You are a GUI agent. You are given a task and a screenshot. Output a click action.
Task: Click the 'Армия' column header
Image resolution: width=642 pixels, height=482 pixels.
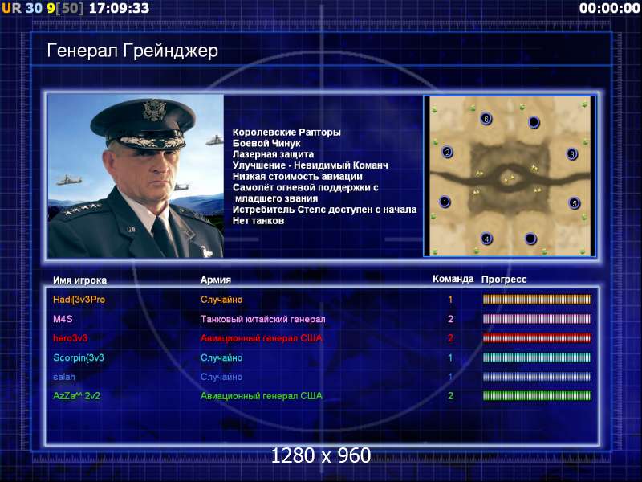click(x=216, y=280)
